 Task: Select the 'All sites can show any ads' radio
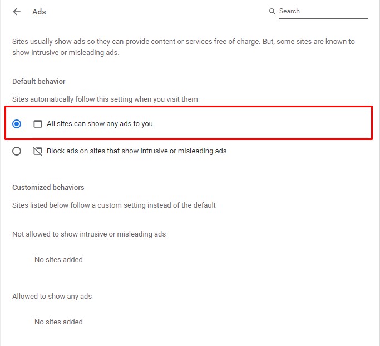(17, 124)
